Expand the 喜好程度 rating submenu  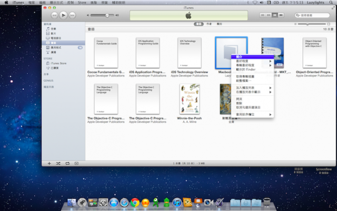(252, 61)
